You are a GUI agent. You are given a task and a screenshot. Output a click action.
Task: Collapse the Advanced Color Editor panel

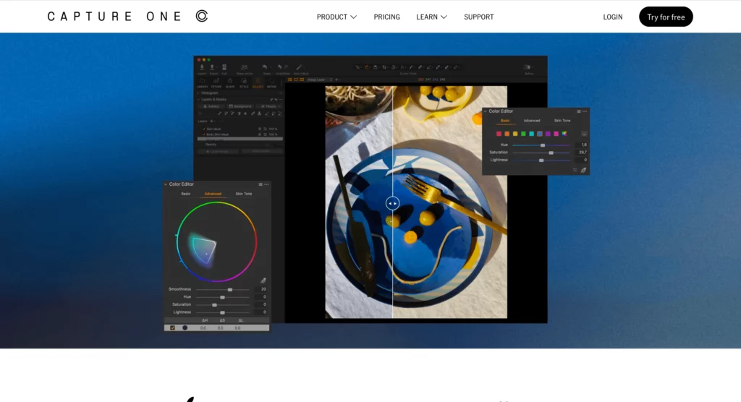(x=166, y=184)
